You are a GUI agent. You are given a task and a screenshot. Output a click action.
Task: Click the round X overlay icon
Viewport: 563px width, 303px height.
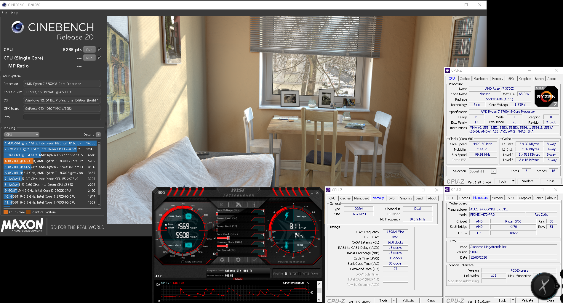coord(544,286)
